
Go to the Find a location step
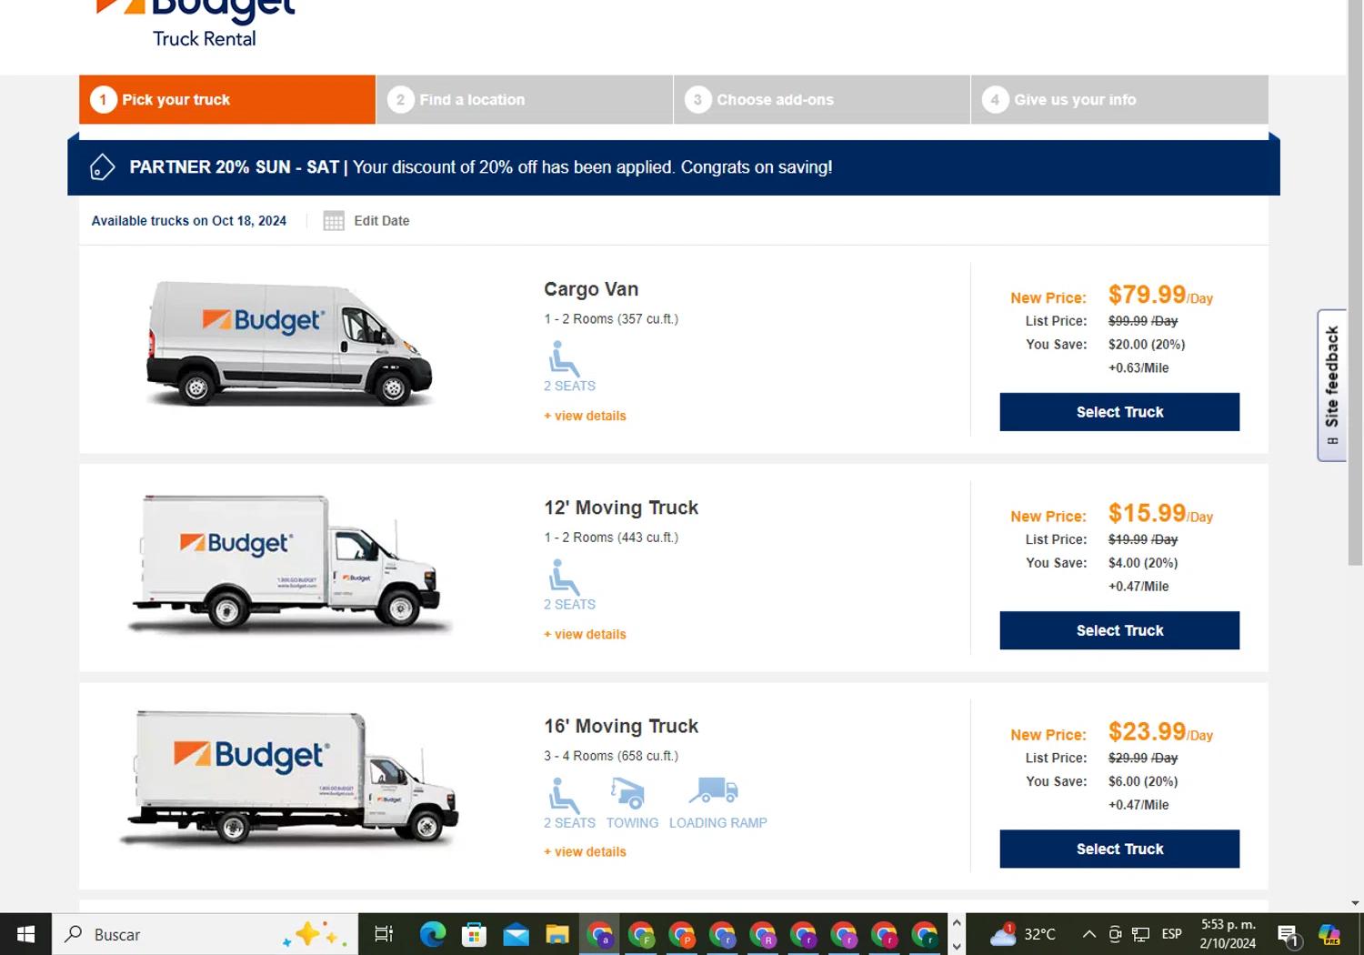525,99
